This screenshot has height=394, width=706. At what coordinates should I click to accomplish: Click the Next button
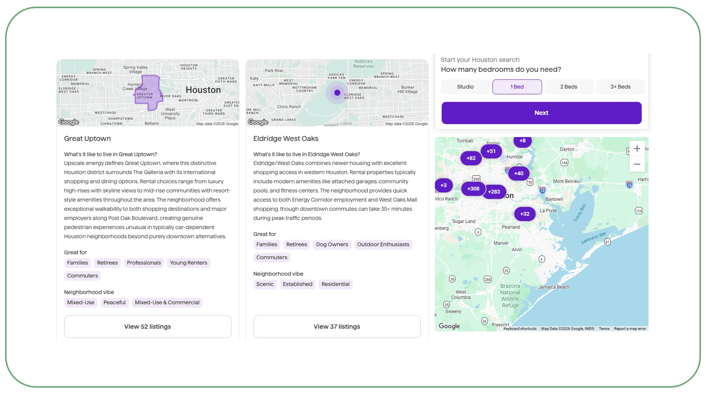(541, 113)
